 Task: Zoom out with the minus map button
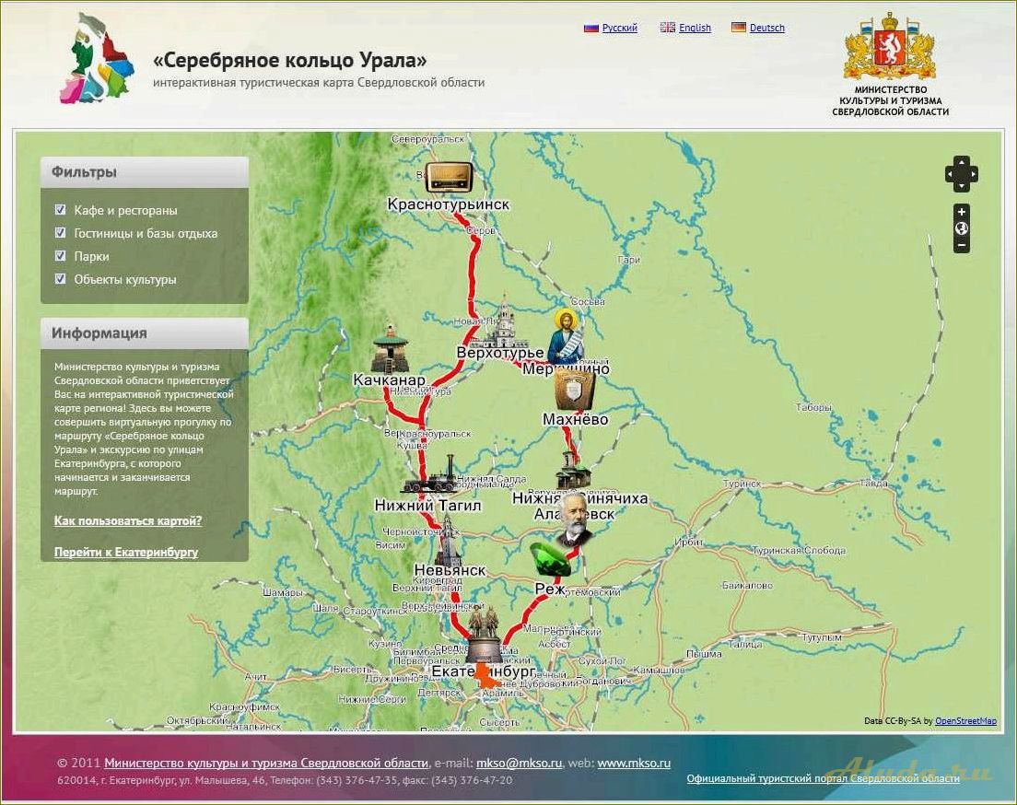click(x=962, y=245)
